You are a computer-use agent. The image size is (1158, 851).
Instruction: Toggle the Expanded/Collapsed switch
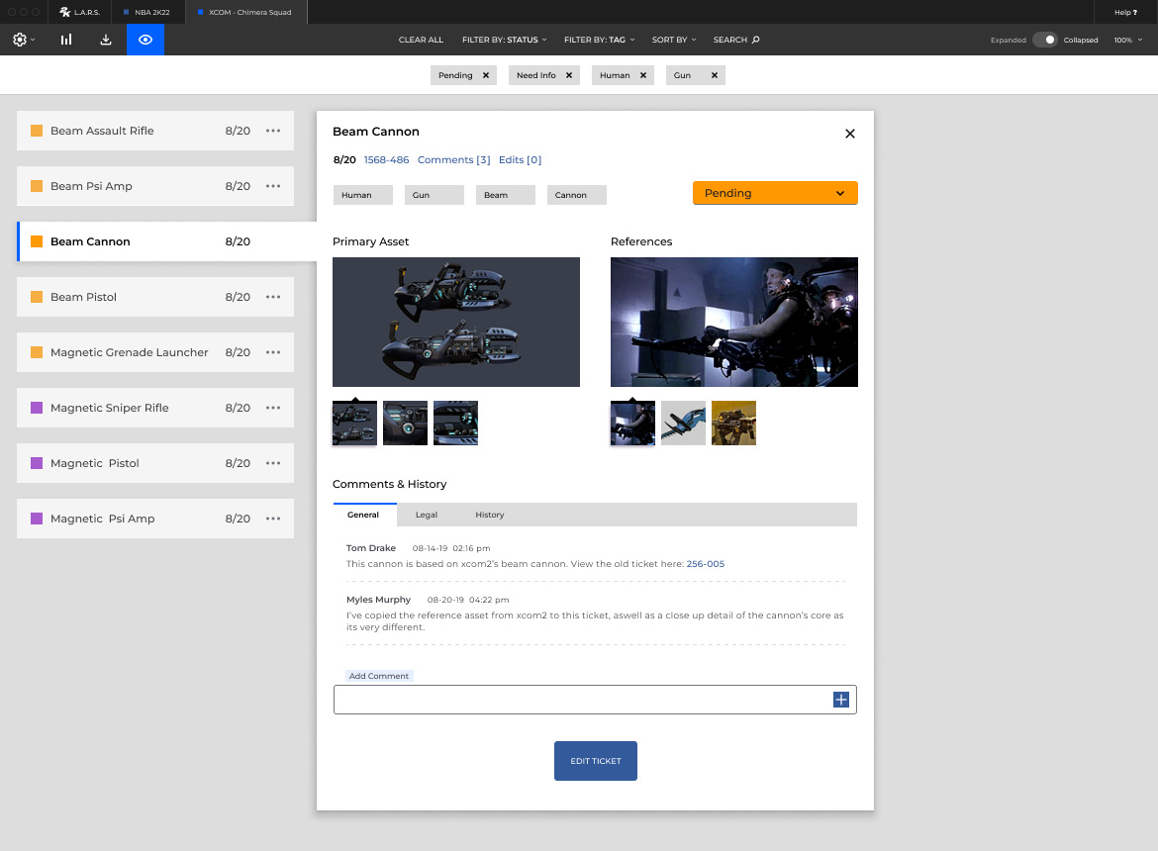[1045, 40]
